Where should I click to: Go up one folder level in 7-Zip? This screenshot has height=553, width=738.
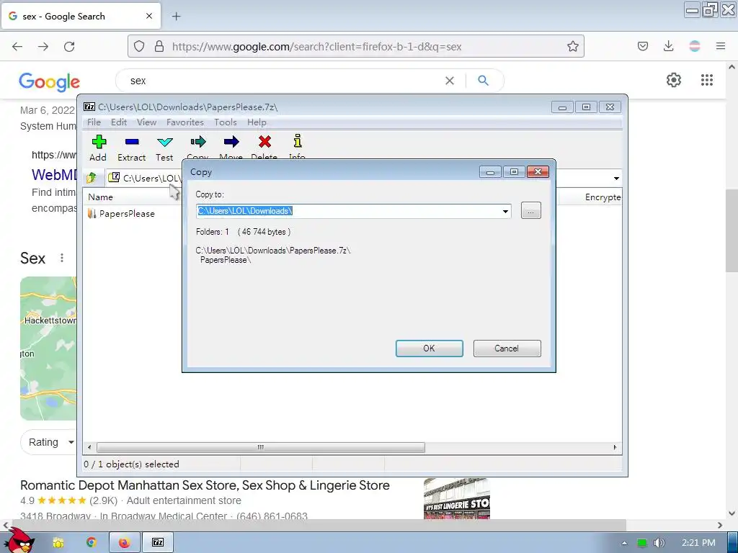(x=92, y=178)
